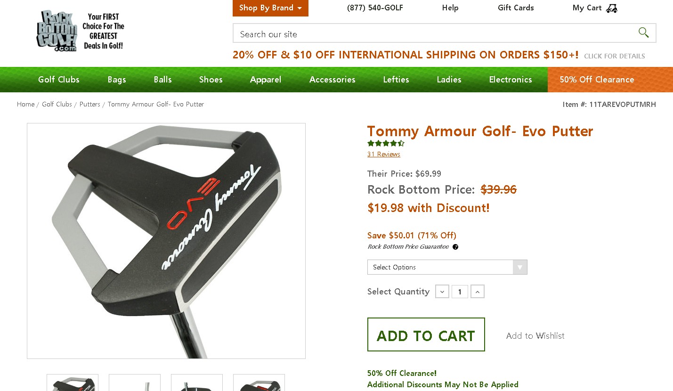This screenshot has height=391, width=673.
Task: Open the Lefties category
Action: (x=396, y=80)
